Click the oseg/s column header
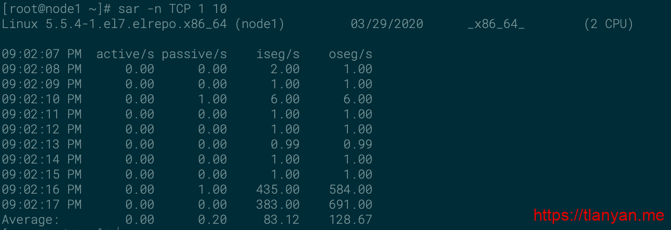This screenshot has width=671, height=230. pyautogui.click(x=351, y=54)
